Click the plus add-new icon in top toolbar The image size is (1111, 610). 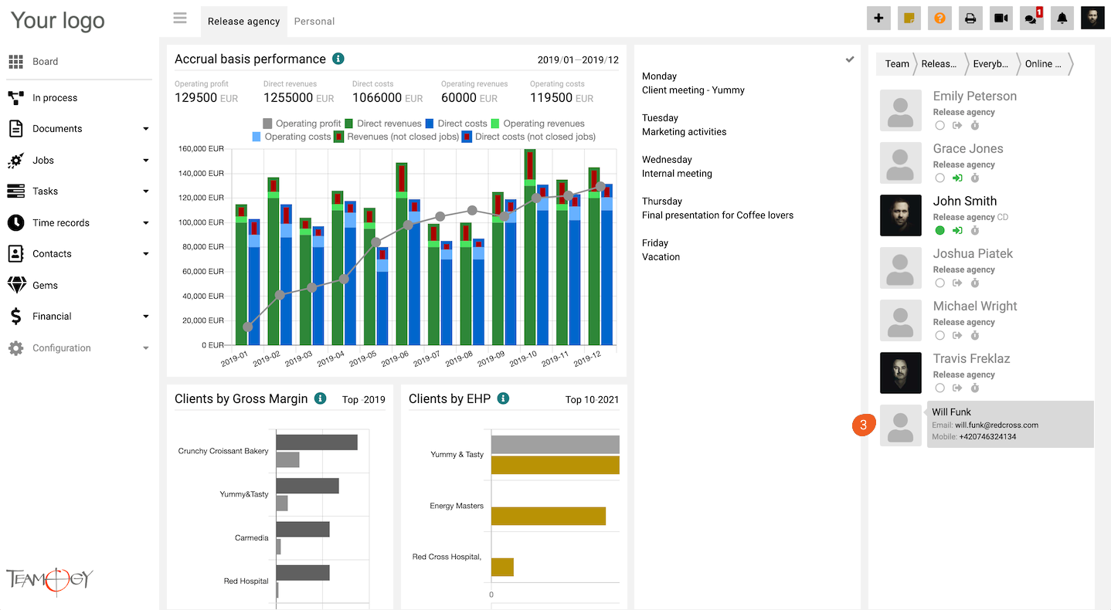point(878,19)
